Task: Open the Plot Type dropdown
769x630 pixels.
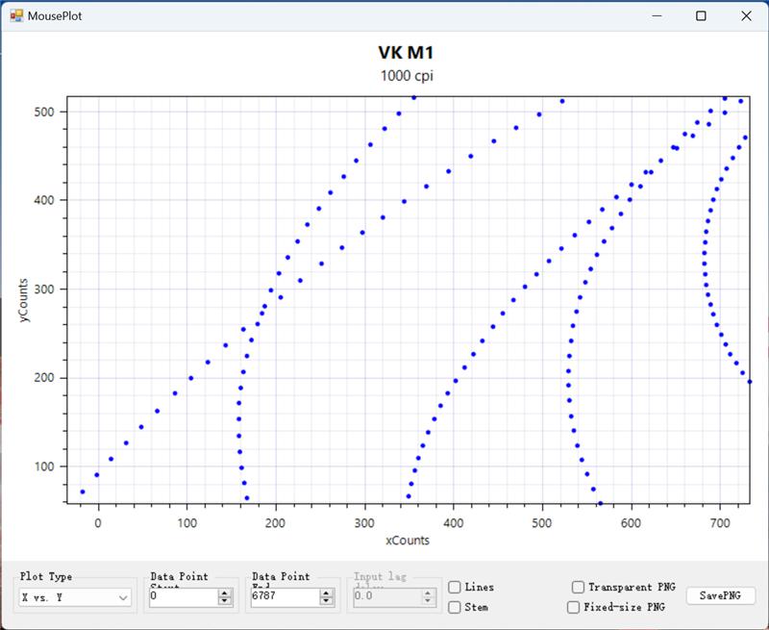Action: (x=77, y=597)
